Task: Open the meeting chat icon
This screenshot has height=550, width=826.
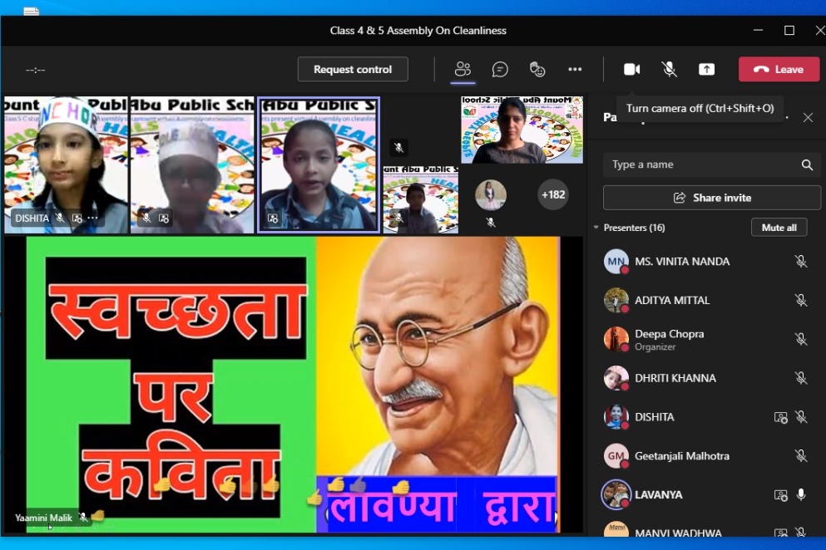Action: [x=500, y=70]
